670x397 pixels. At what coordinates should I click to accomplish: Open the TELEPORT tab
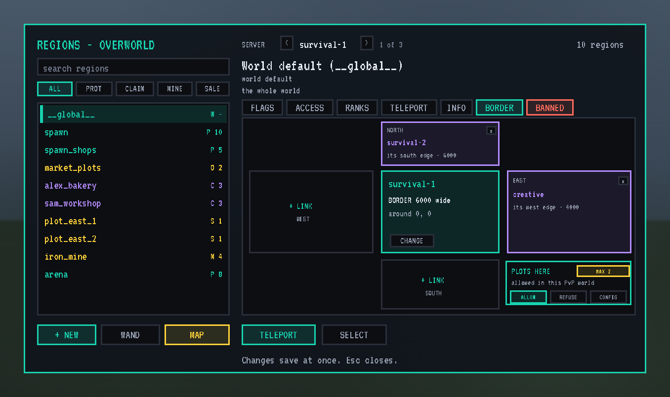(409, 108)
